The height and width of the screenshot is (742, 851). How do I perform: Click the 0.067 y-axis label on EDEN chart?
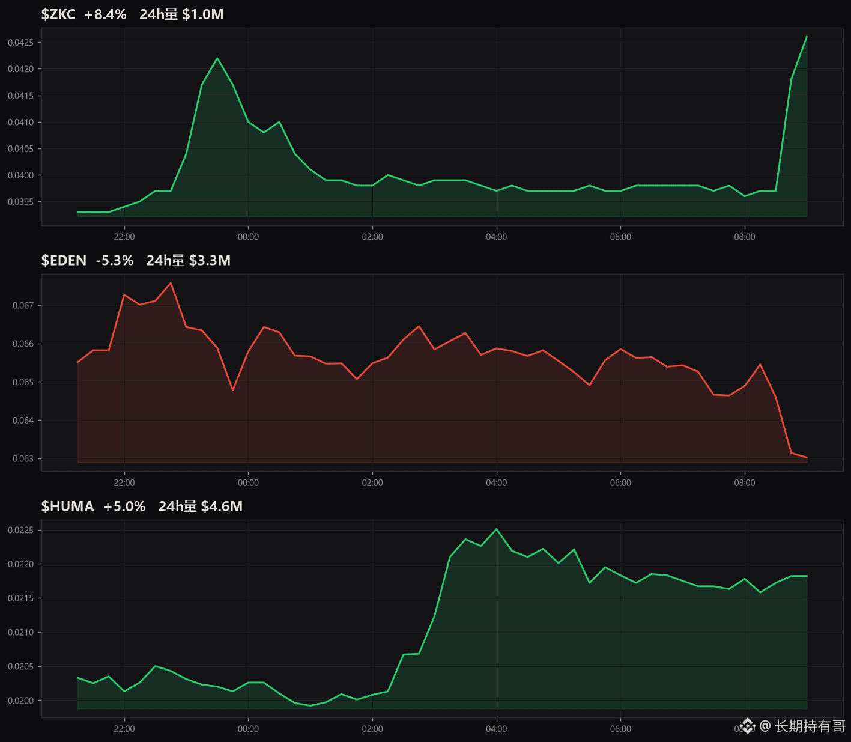click(x=23, y=305)
